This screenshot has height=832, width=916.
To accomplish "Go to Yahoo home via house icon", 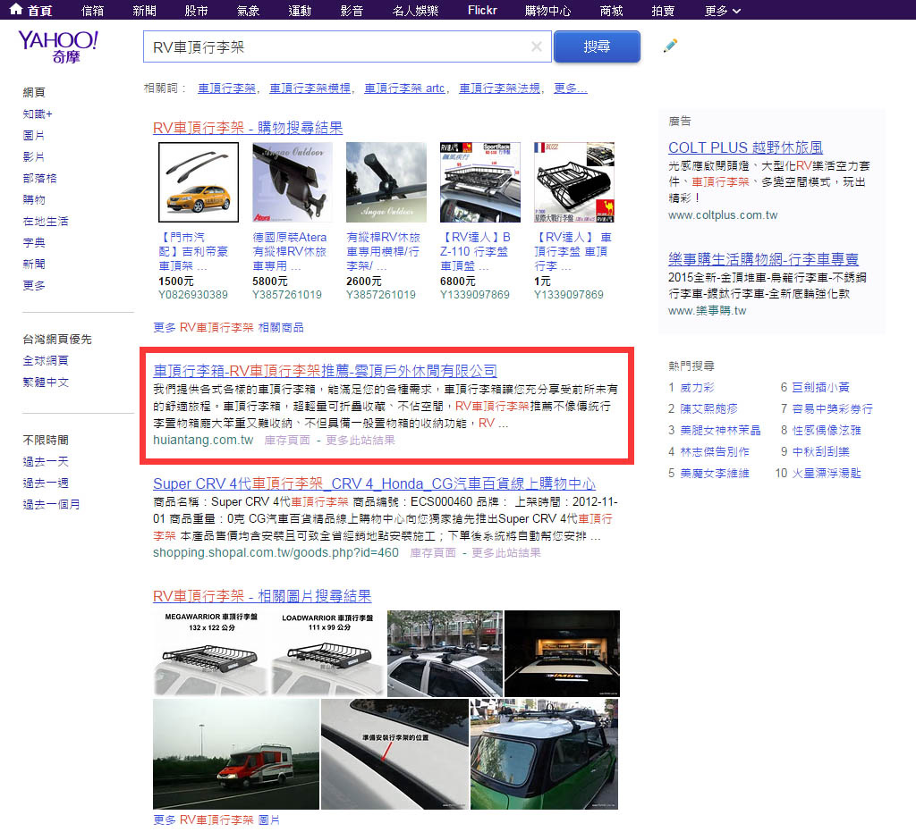I will pyautogui.click(x=16, y=9).
